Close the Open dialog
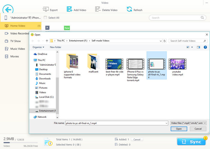This screenshot has width=210, height=149. point(207,35)
